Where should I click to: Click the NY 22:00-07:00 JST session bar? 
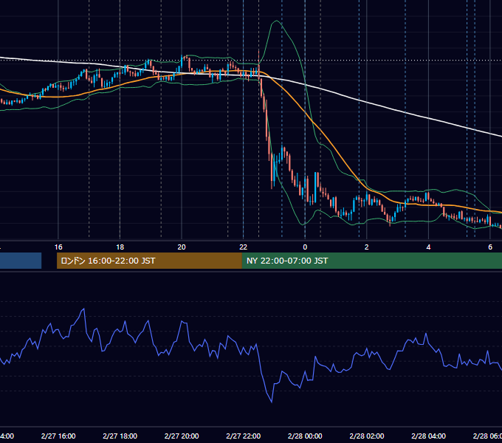(x=371, y=261)
